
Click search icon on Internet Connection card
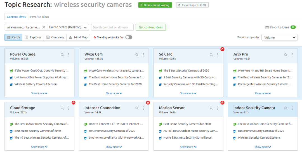tap(137, 108)
